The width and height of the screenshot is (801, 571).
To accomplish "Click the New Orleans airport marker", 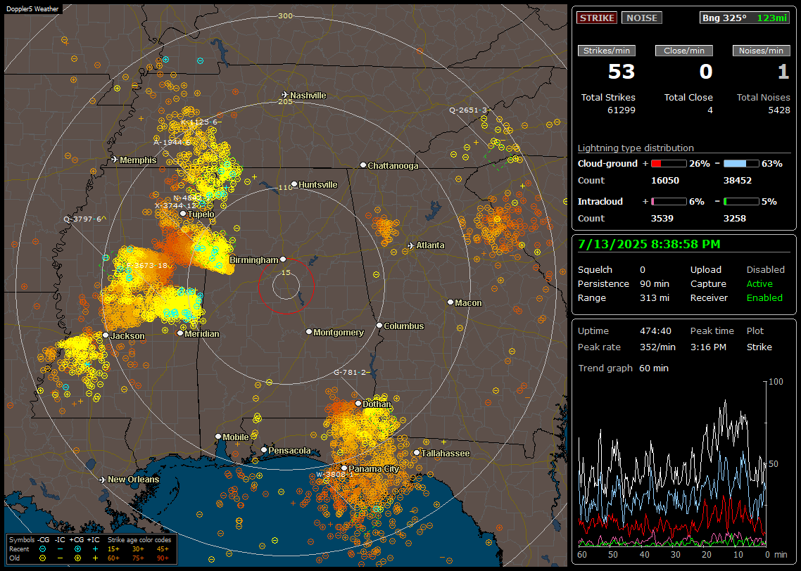I will [x=102, y=480].
